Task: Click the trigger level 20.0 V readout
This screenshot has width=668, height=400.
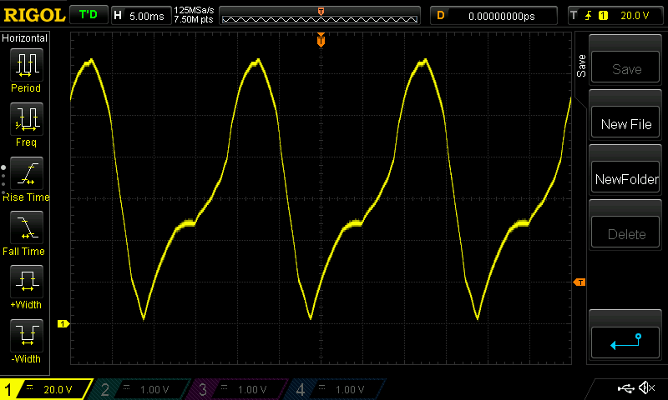Action: 635,16
